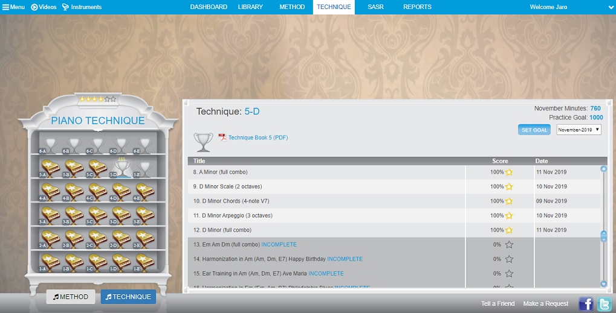Go to the DASHBOARD tab
The width and height of the screenshot is (616, 313).
click(209, 7)
